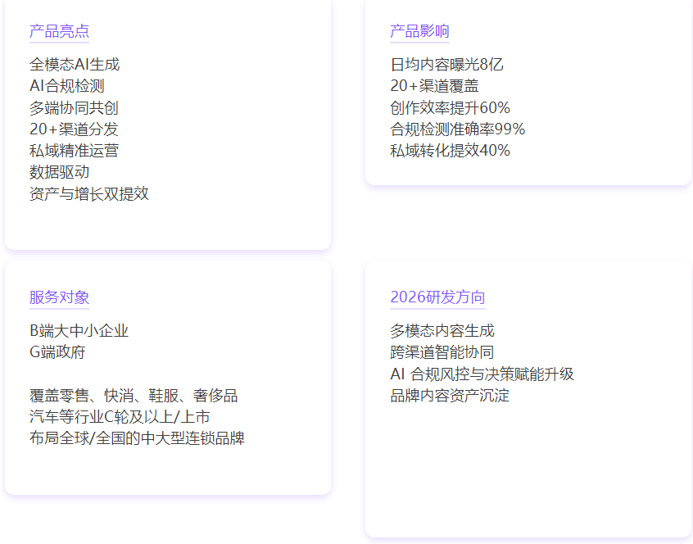This screenshot has width=693, height=544.
Task: Select 多模态内容生成 in research directions
Action: 442,331
